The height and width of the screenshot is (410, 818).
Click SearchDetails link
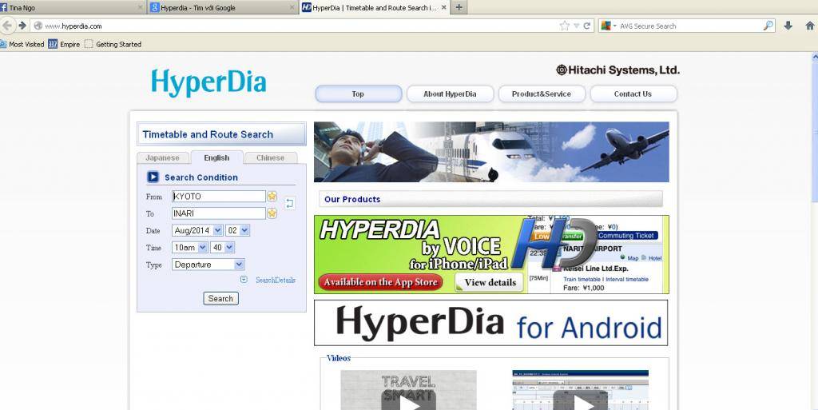tap(276, 280)
